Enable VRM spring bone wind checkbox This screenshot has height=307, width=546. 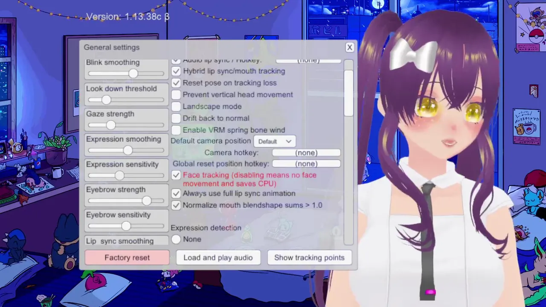(176, 130)
